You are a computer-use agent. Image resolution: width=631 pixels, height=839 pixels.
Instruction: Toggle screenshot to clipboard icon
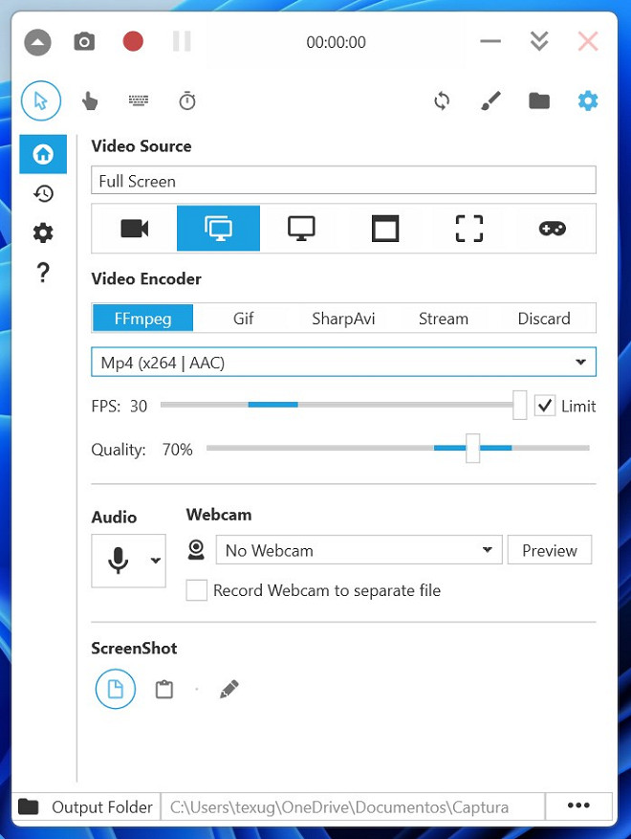click(x=164, y=689)
